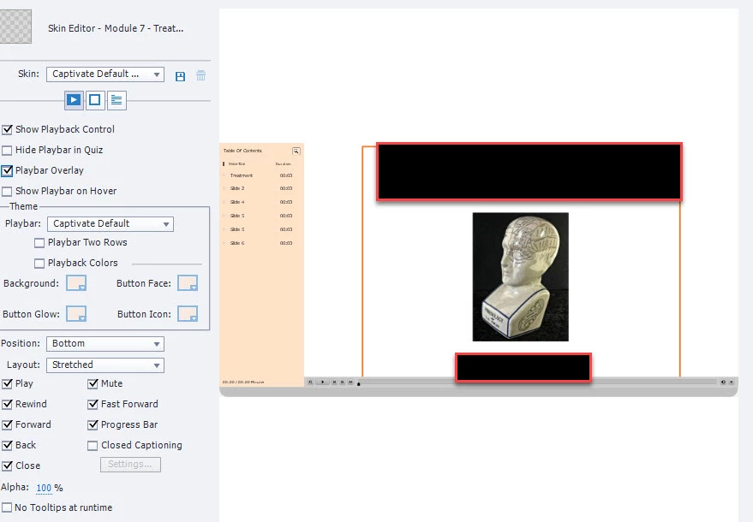Uncheck Progress Bar option
The width and height of the screenshot is (753, 522).
(93, 425)
